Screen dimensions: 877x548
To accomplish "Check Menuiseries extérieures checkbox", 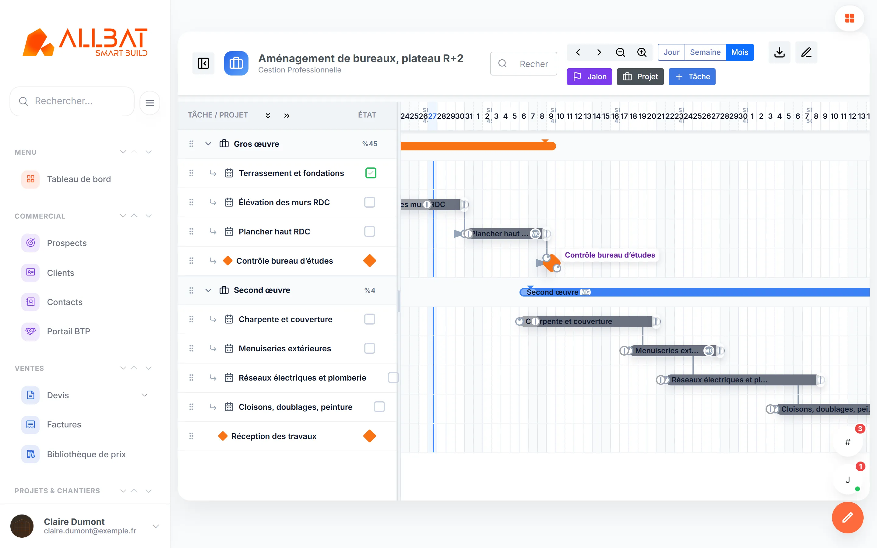I will [x=370, y=348].
